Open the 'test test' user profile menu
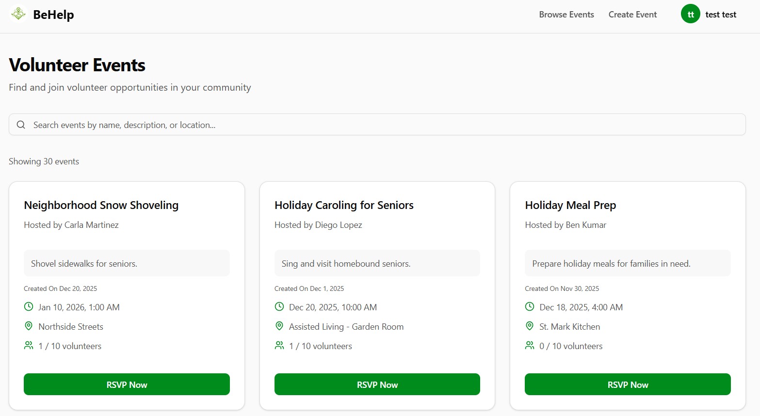Screen dimensions: 760x416 click(x=721, y=15)
